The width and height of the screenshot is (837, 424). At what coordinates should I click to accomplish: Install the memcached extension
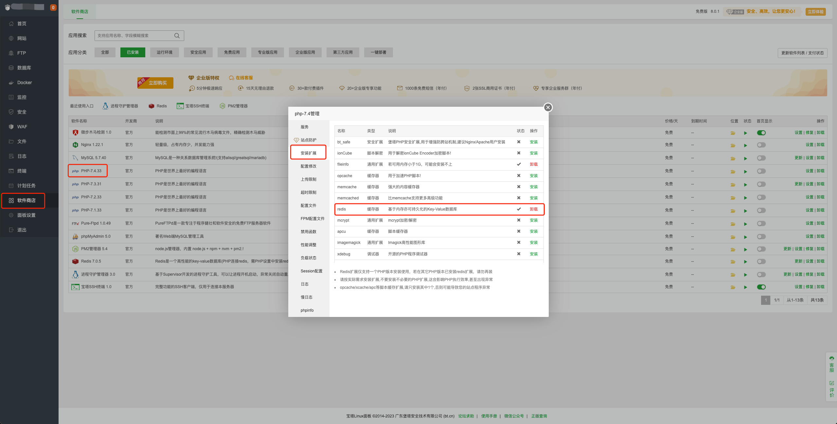pos(534,198)
